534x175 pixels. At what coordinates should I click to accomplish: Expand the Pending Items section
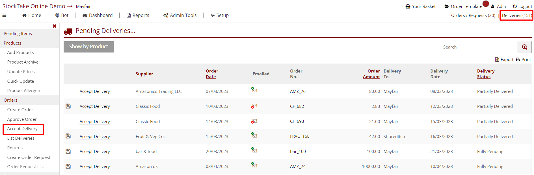(18, 34)
